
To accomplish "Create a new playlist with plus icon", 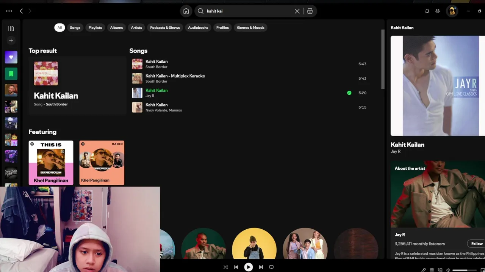I will click(x=11, y=40).
